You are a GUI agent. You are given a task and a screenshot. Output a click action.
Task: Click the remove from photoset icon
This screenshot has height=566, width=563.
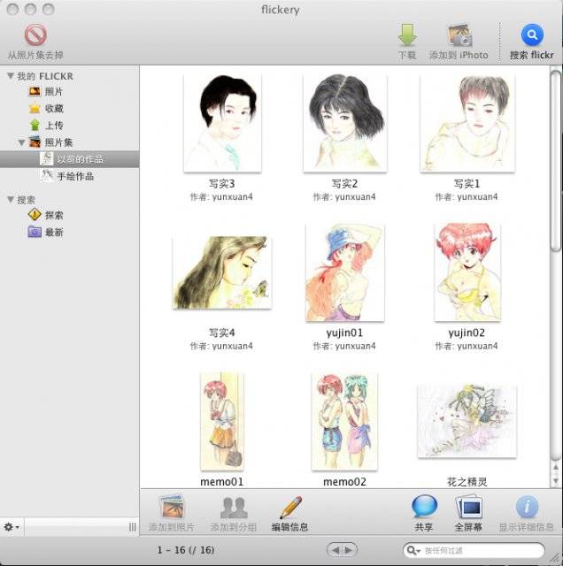tap(36, 35)
